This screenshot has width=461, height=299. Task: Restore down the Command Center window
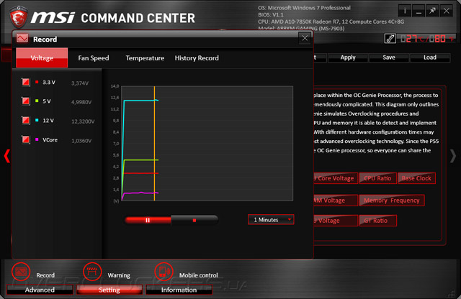point(432,11)
